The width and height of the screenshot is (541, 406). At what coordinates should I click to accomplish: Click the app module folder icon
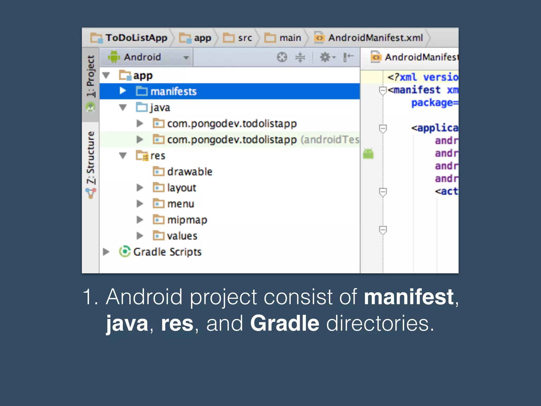pos(125,75)
